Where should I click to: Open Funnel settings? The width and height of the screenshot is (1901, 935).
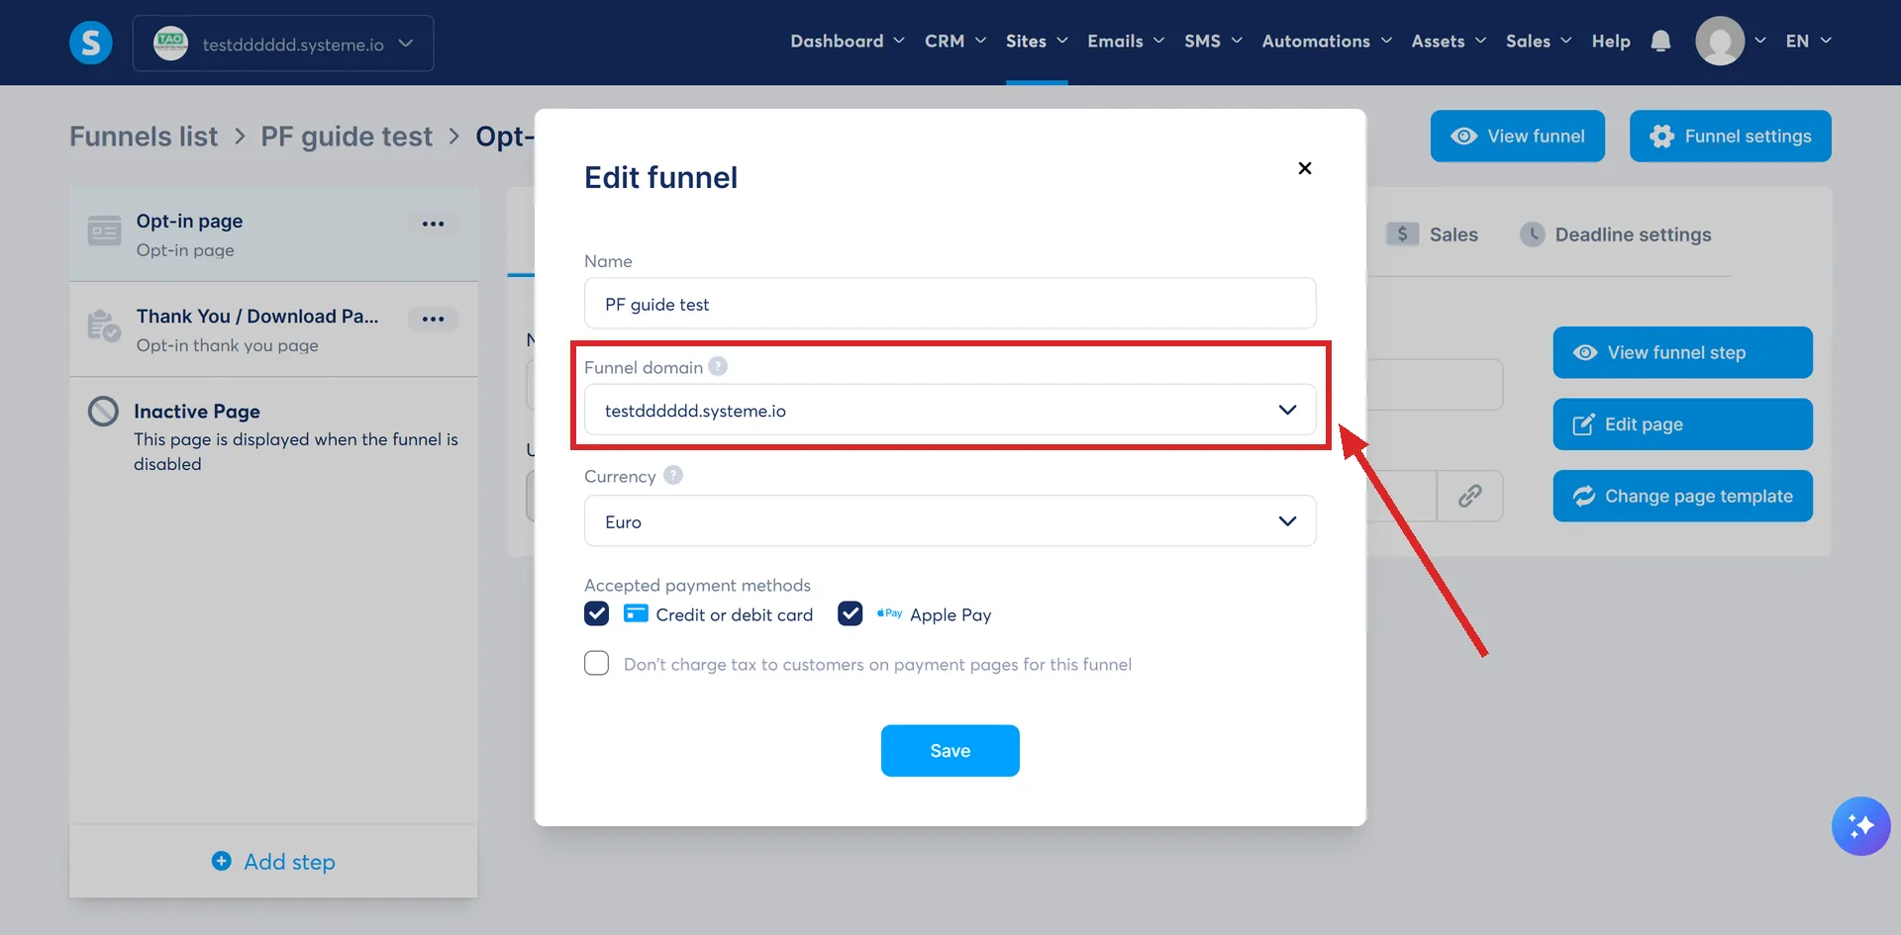pos(1730,136)
